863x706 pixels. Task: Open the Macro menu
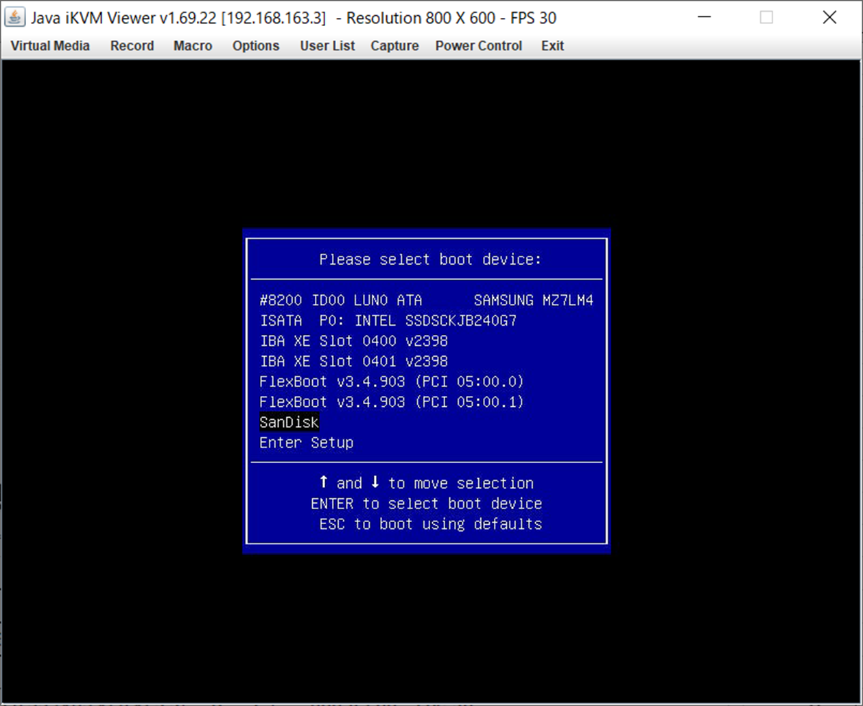tap(193, 46)
